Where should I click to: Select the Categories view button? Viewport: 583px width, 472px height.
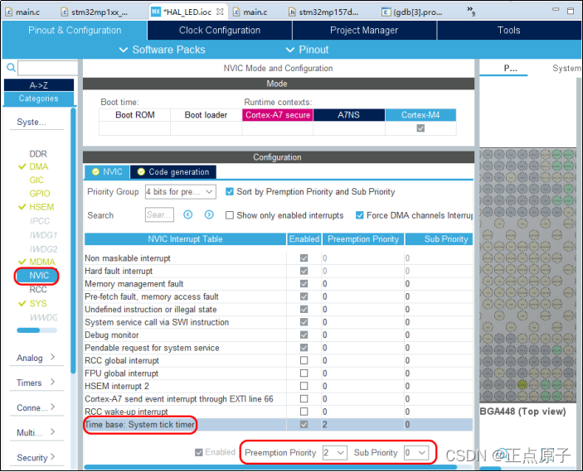pos(39,99)
